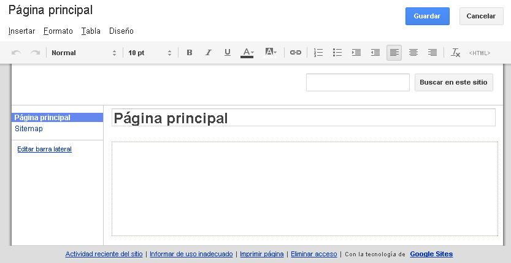Align text to center

tap(413, 53)
